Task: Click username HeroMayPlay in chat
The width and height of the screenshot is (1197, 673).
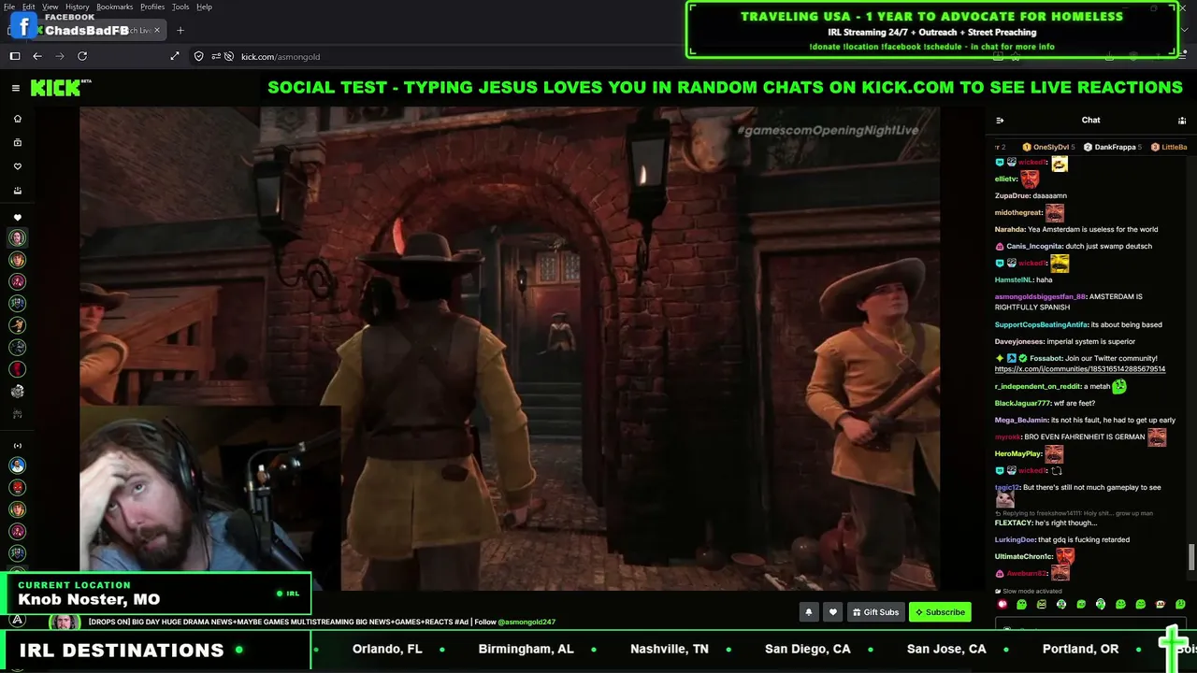Action: click(x=1017, y=453)
